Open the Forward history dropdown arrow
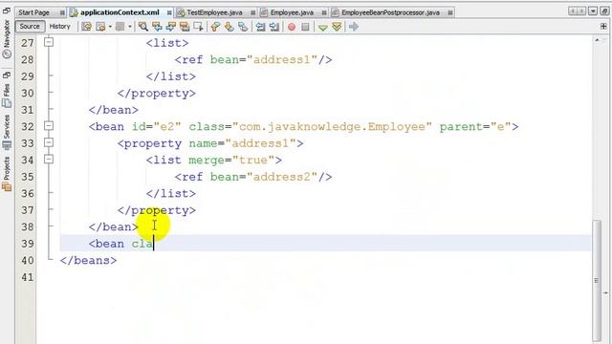Screen dimensions: 612x344 click(130, 27)
